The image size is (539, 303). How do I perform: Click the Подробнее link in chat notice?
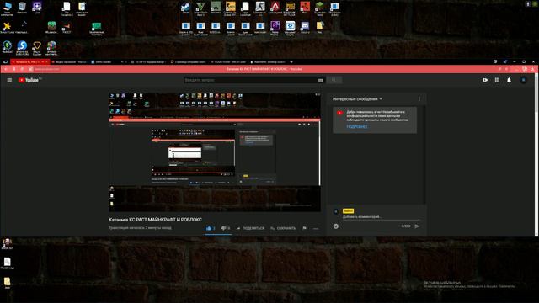click(356, 126)
